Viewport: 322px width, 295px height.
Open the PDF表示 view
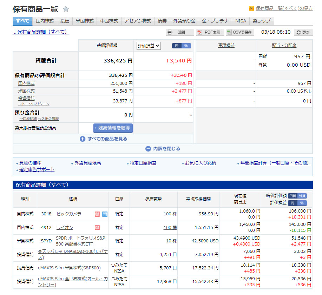[210, 32]
